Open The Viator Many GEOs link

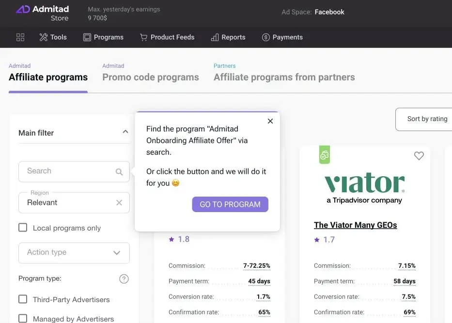click(356, 225)
